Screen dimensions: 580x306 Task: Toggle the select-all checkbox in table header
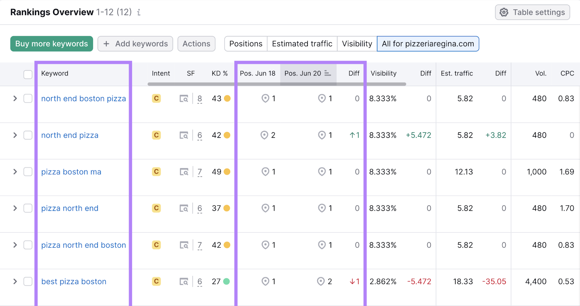click(x=28, y=74)
